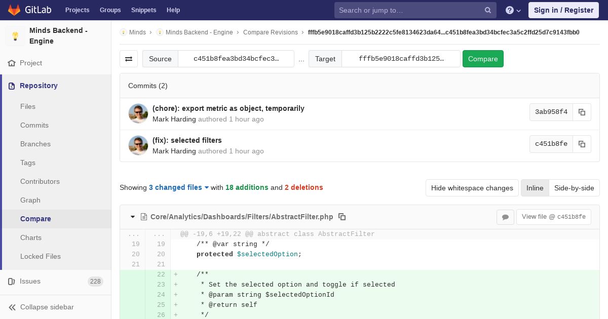
Task: Expand the 3 changed files dropdown
Action: point(179,187)
